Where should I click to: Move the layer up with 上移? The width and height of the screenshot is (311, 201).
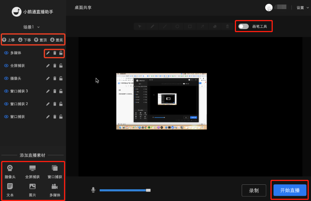click(x=9, y=40)
